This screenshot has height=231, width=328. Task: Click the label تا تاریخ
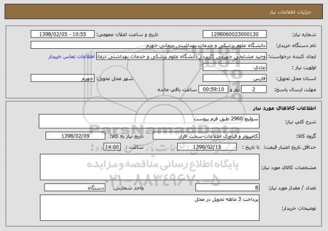pyautogui.click(x=251, y=147)
